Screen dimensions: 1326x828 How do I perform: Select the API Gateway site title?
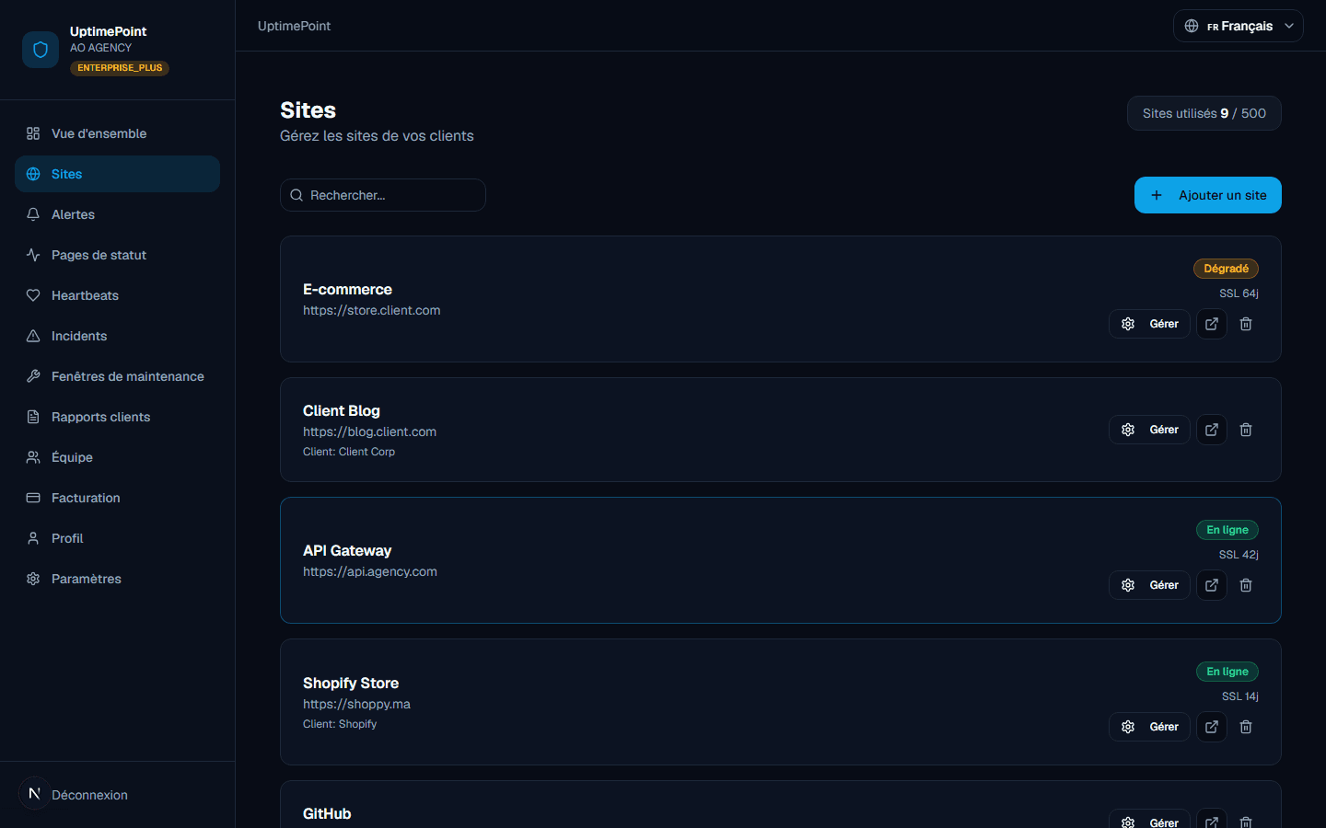click(347, 550)
